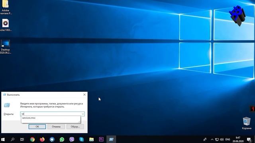Click the Обзор... browse button

pyautogui.click(x=75, y=127)
